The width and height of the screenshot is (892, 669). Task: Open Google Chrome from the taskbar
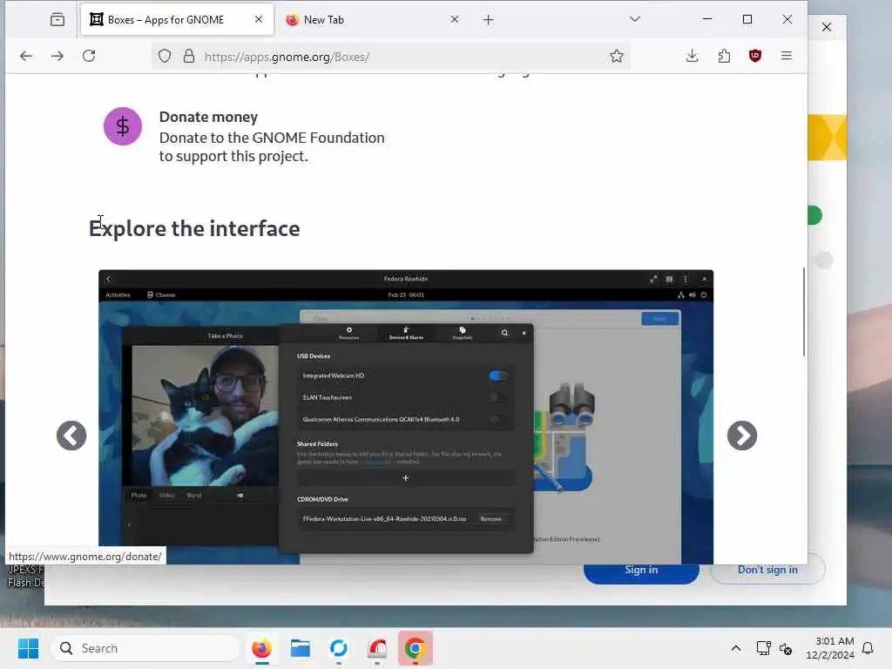tap(416, 648)
